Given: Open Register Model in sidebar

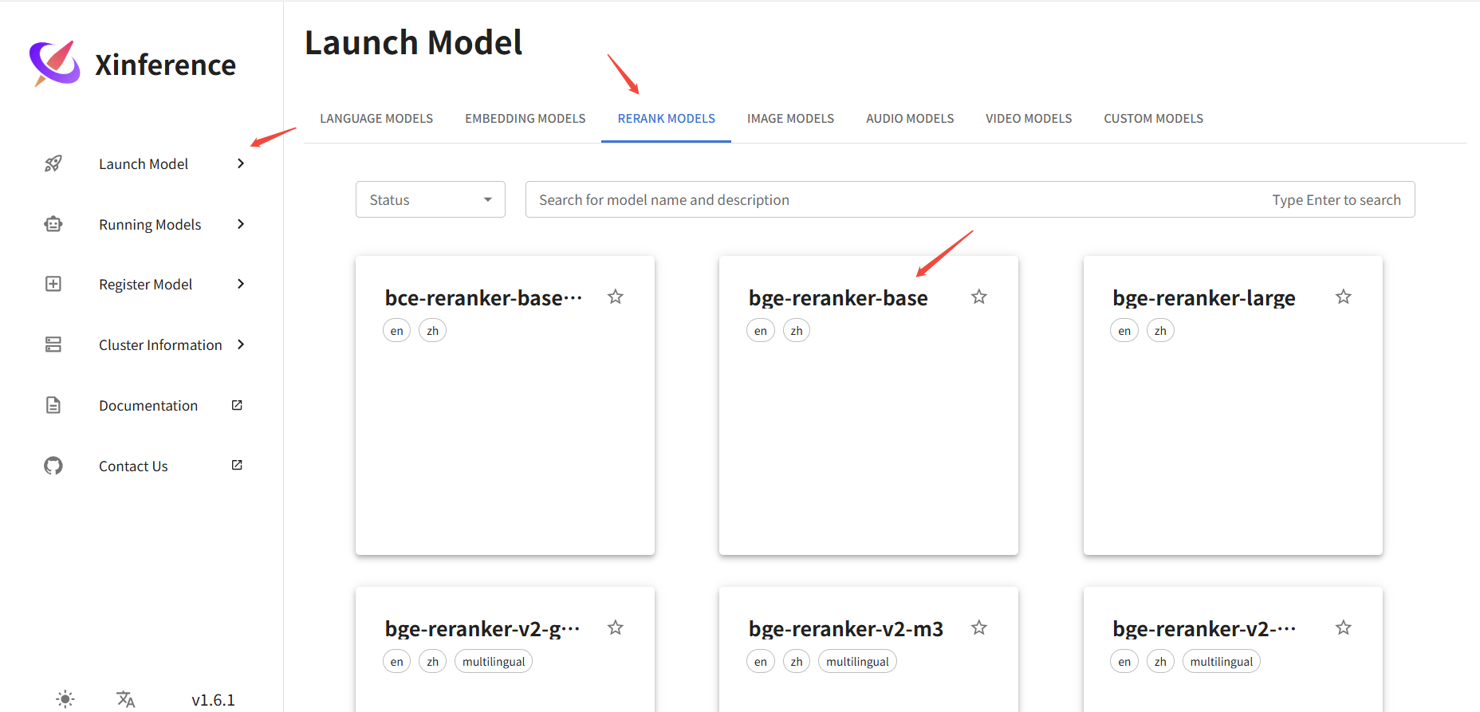Looking at the screenshot, I should coord(145,284).
